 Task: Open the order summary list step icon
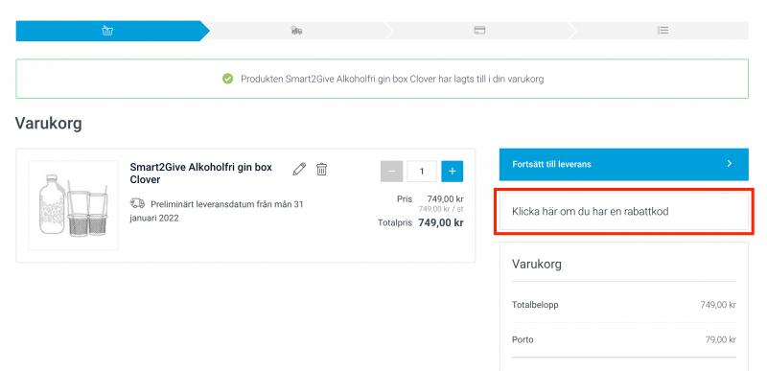pyautogui.click(x=662, y=31)
